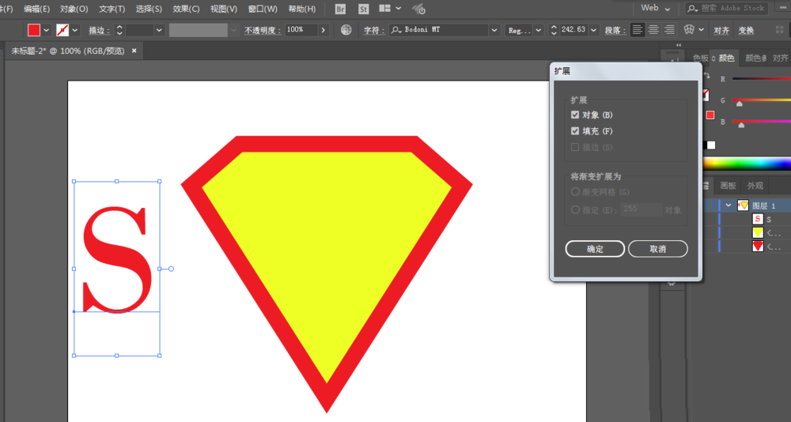Adjust the B channel slider handle
Screen dimensions: 791x422
pyautogui.click(x=741, y=125)
